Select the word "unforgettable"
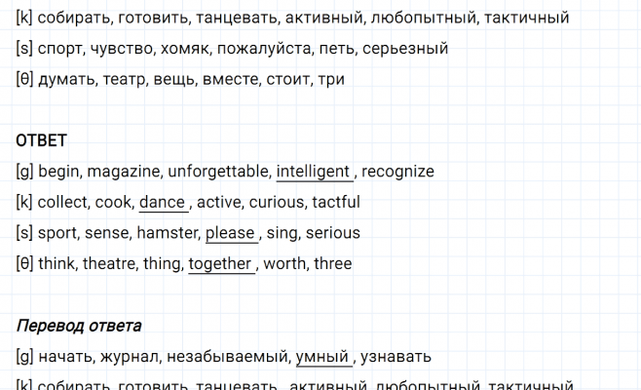Image resolution: width=641 pixels, height=390 pixels. click(219, 172)
